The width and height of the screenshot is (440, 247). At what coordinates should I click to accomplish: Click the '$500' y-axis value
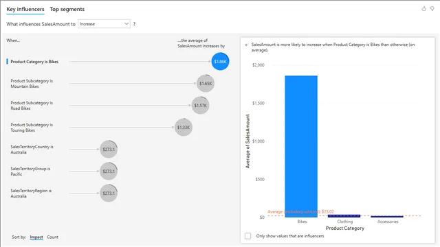pyautogui.click(x=260, y=179)
